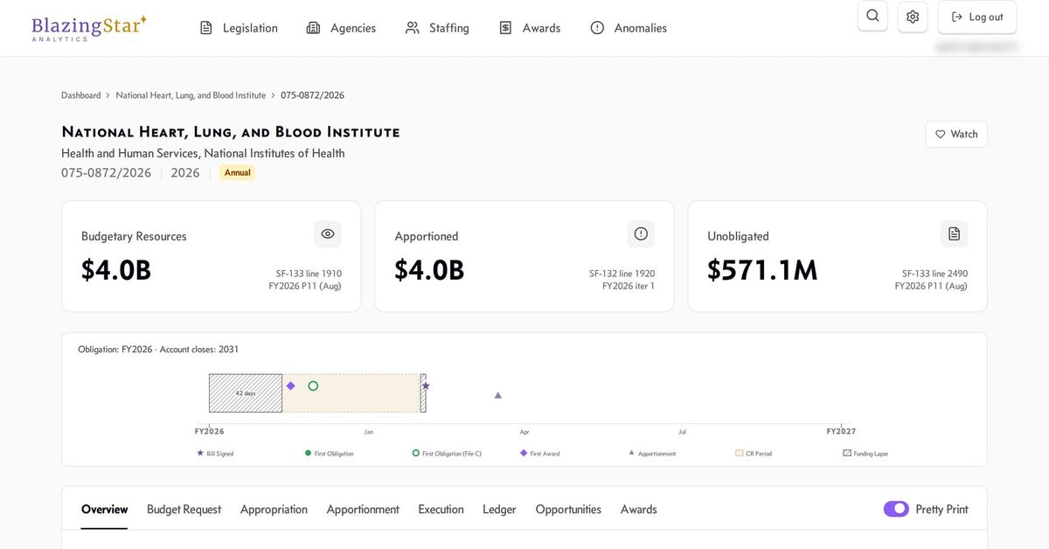Image resolution: width=1049 pixels, height=549 pixels.
Task: Click First Obligation (File C) legend entry
Action: 447,454
